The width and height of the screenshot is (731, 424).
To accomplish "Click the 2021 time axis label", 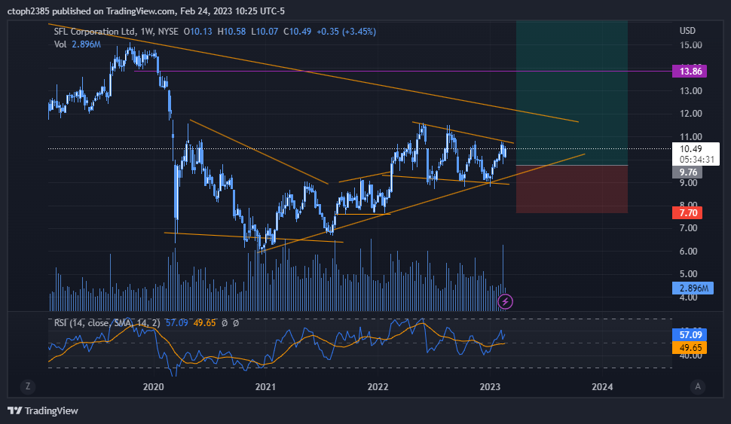I will pyautogui.click(x=265, y=387).
